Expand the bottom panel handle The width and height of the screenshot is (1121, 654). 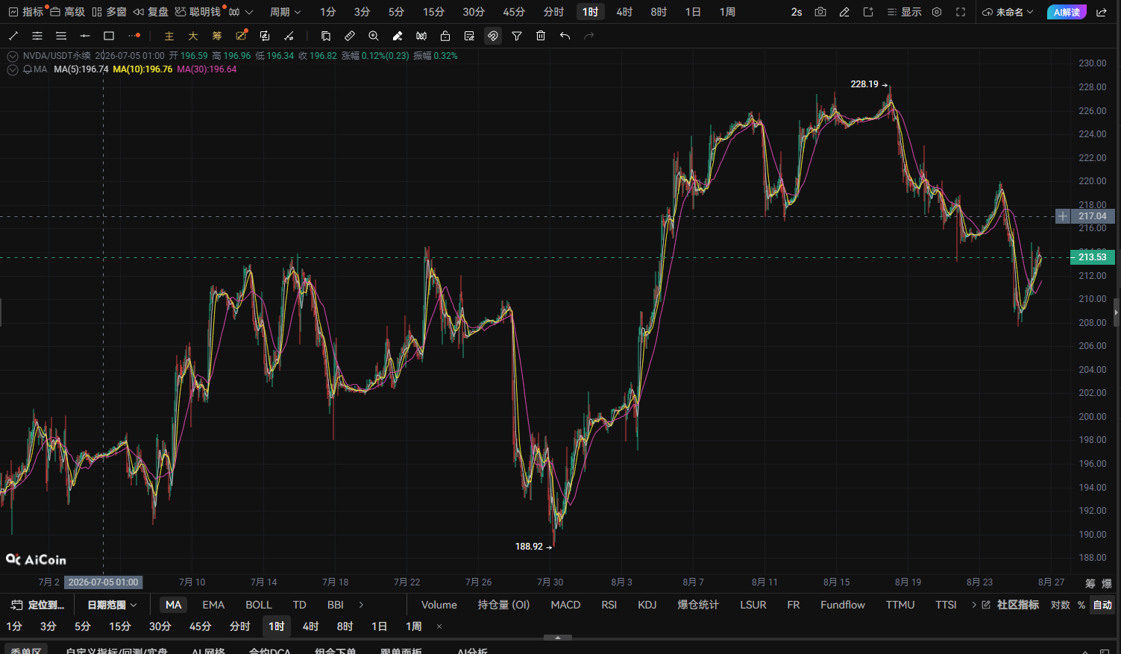(558, 638)
